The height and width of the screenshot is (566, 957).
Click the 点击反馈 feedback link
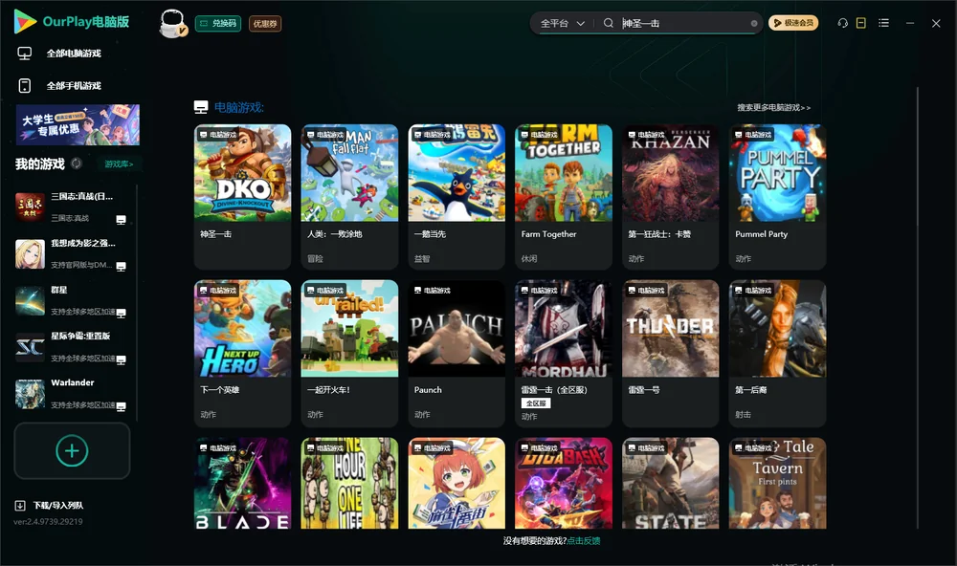pyautogui.click(x=584, y=540)
